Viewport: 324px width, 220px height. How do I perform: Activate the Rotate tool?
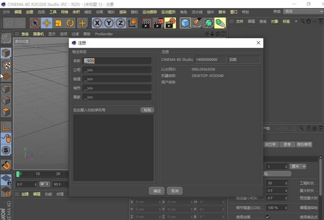70,23
